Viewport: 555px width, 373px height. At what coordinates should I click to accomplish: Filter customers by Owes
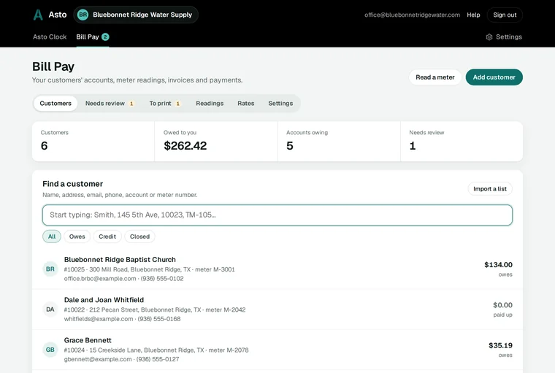(77, 237)
